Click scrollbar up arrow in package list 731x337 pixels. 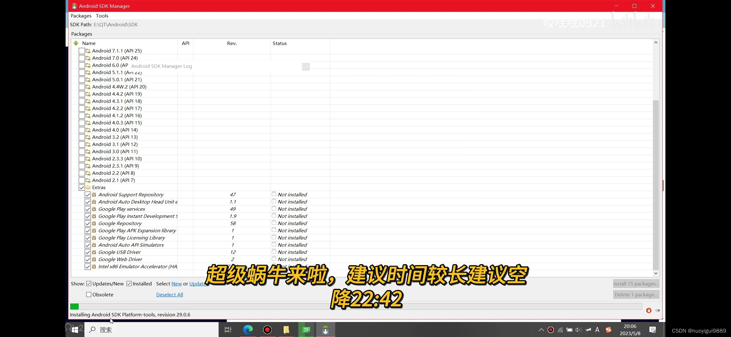(x=656, y=42)
